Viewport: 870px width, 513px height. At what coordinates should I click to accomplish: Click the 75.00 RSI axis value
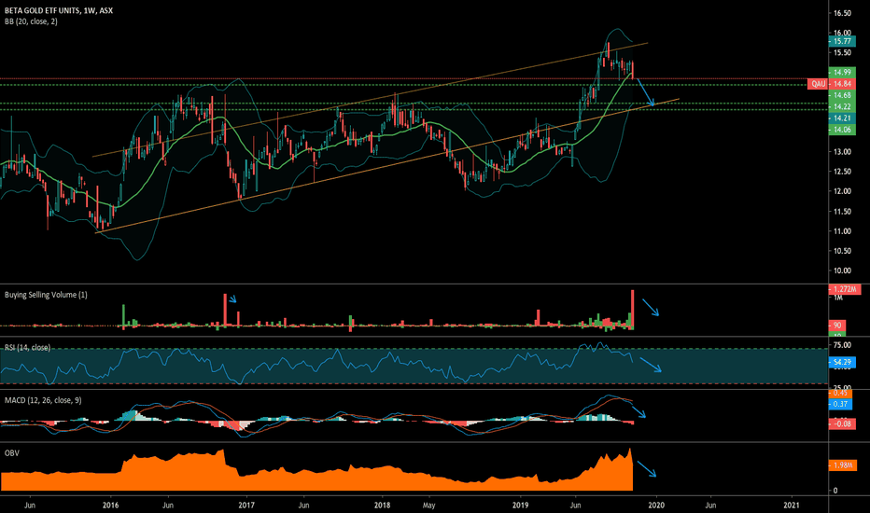coord(842,345)
